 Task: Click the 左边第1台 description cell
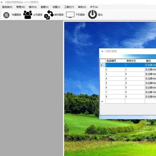(150, 65)
